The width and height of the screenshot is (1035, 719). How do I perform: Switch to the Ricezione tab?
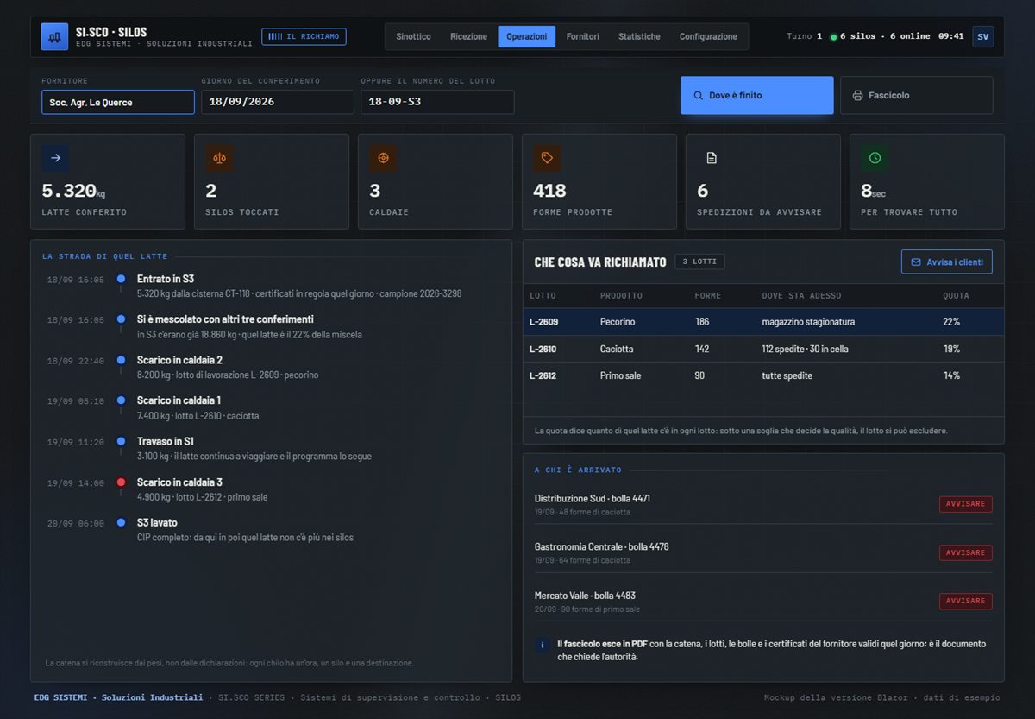[468, 36]
